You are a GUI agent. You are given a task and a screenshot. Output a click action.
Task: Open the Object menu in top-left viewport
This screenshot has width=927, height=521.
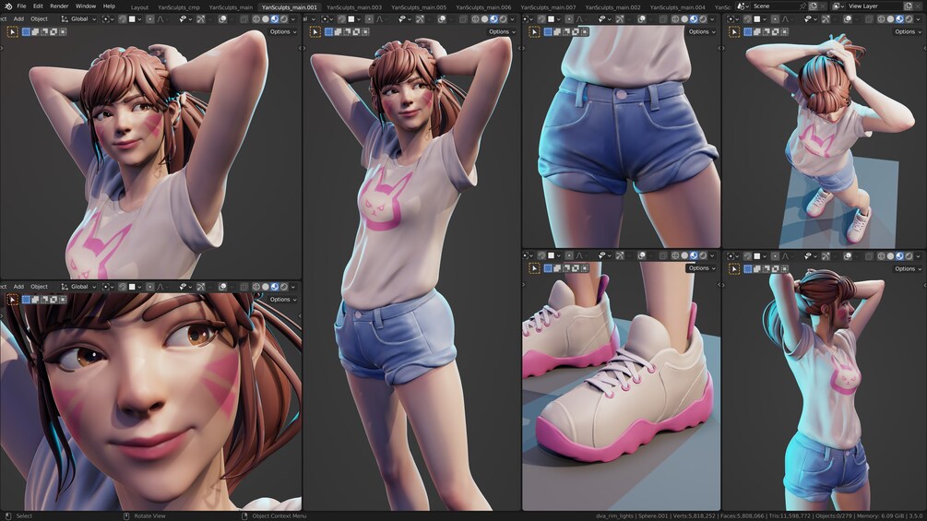point(39,18)
